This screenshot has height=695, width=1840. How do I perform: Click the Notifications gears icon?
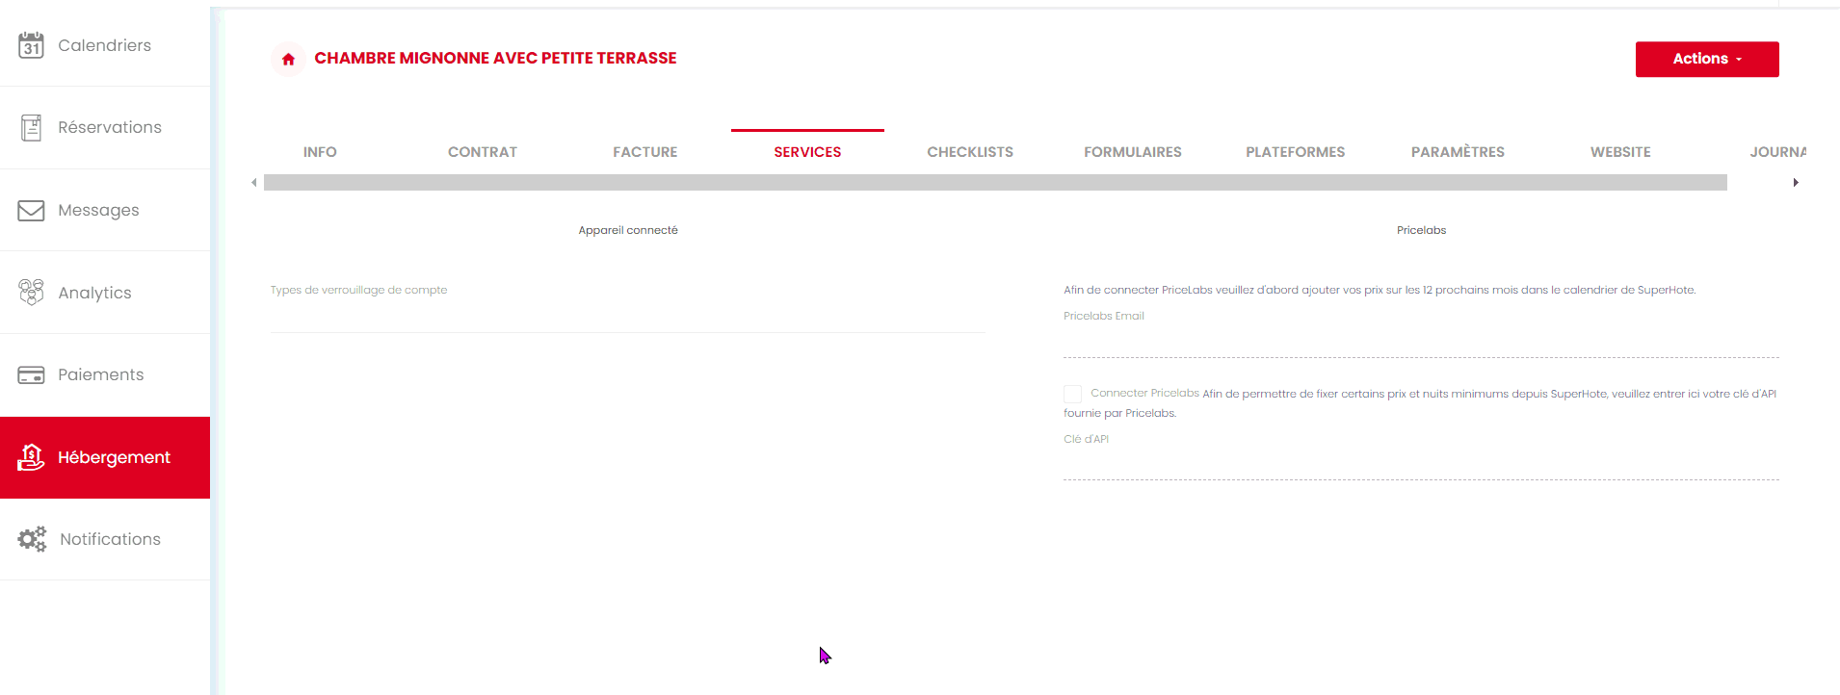point(32,539)
